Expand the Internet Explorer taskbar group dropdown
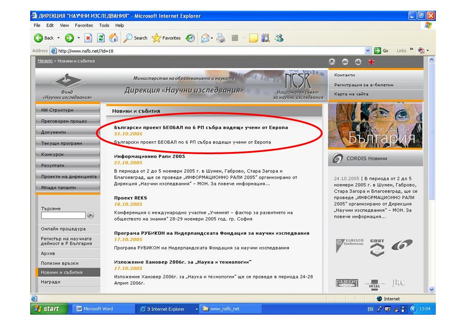The width and height of the screenshot is (462, 320). point(197,309)
